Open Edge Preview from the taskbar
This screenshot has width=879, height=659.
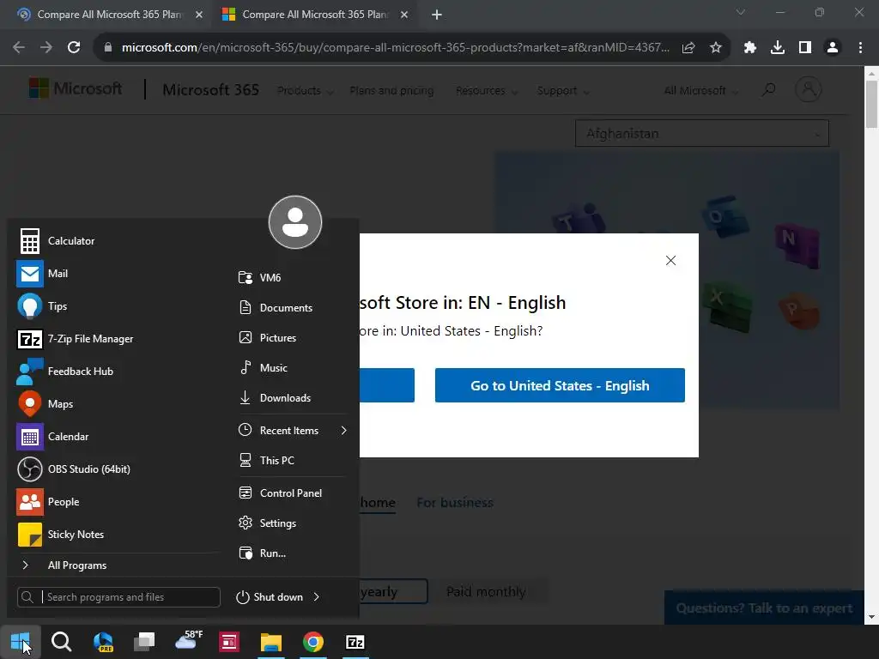pos(103,642)
